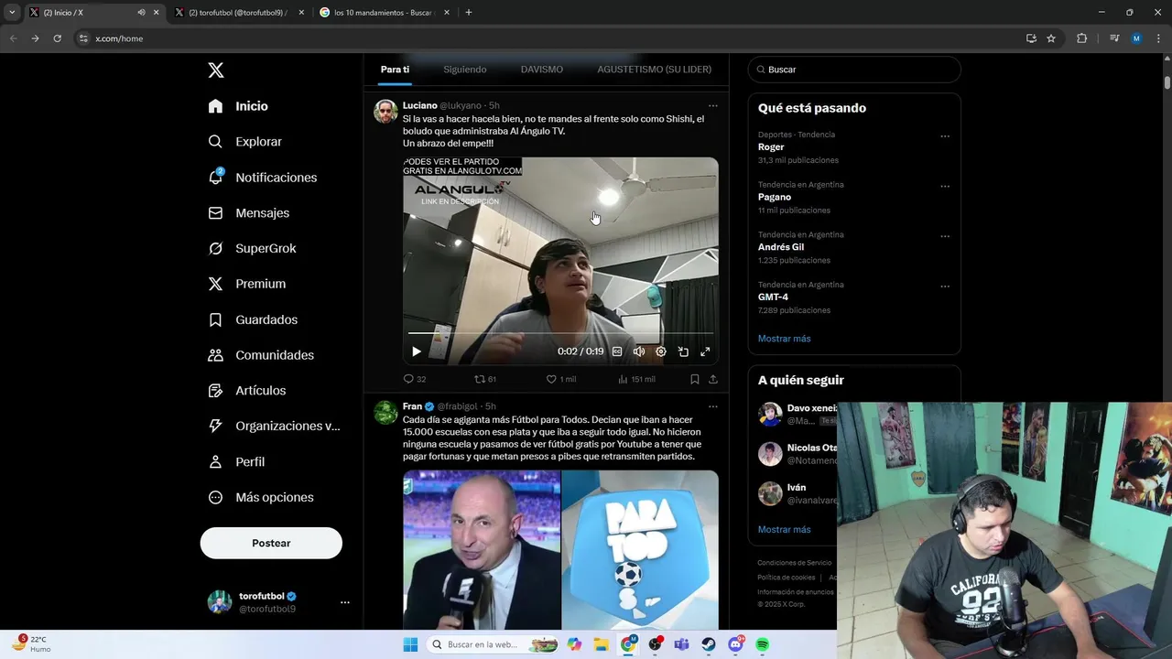
Task: Open more options for Pagano trend
Action: 945,187
